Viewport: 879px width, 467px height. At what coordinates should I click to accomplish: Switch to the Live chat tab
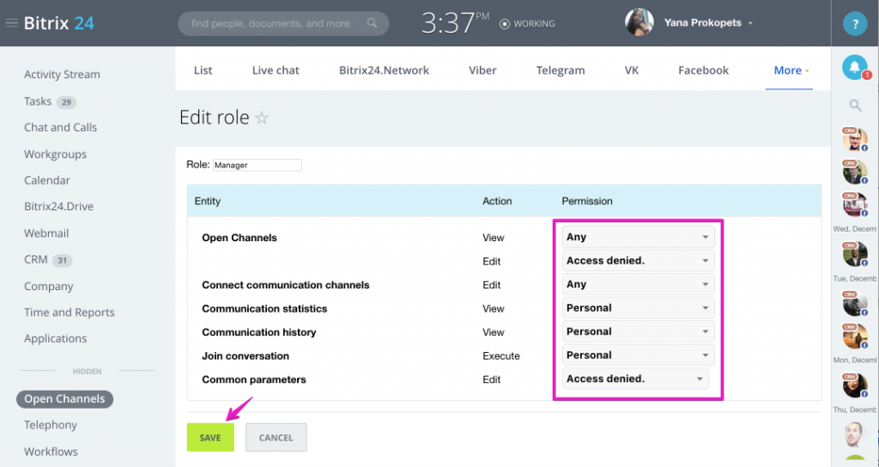coord(276,70)
